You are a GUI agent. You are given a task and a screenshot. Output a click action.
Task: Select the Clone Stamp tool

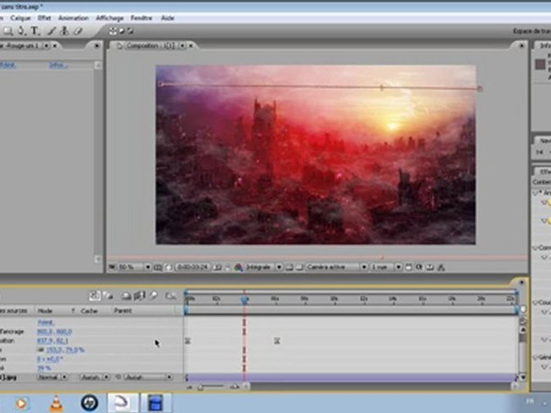coord(64,31)
